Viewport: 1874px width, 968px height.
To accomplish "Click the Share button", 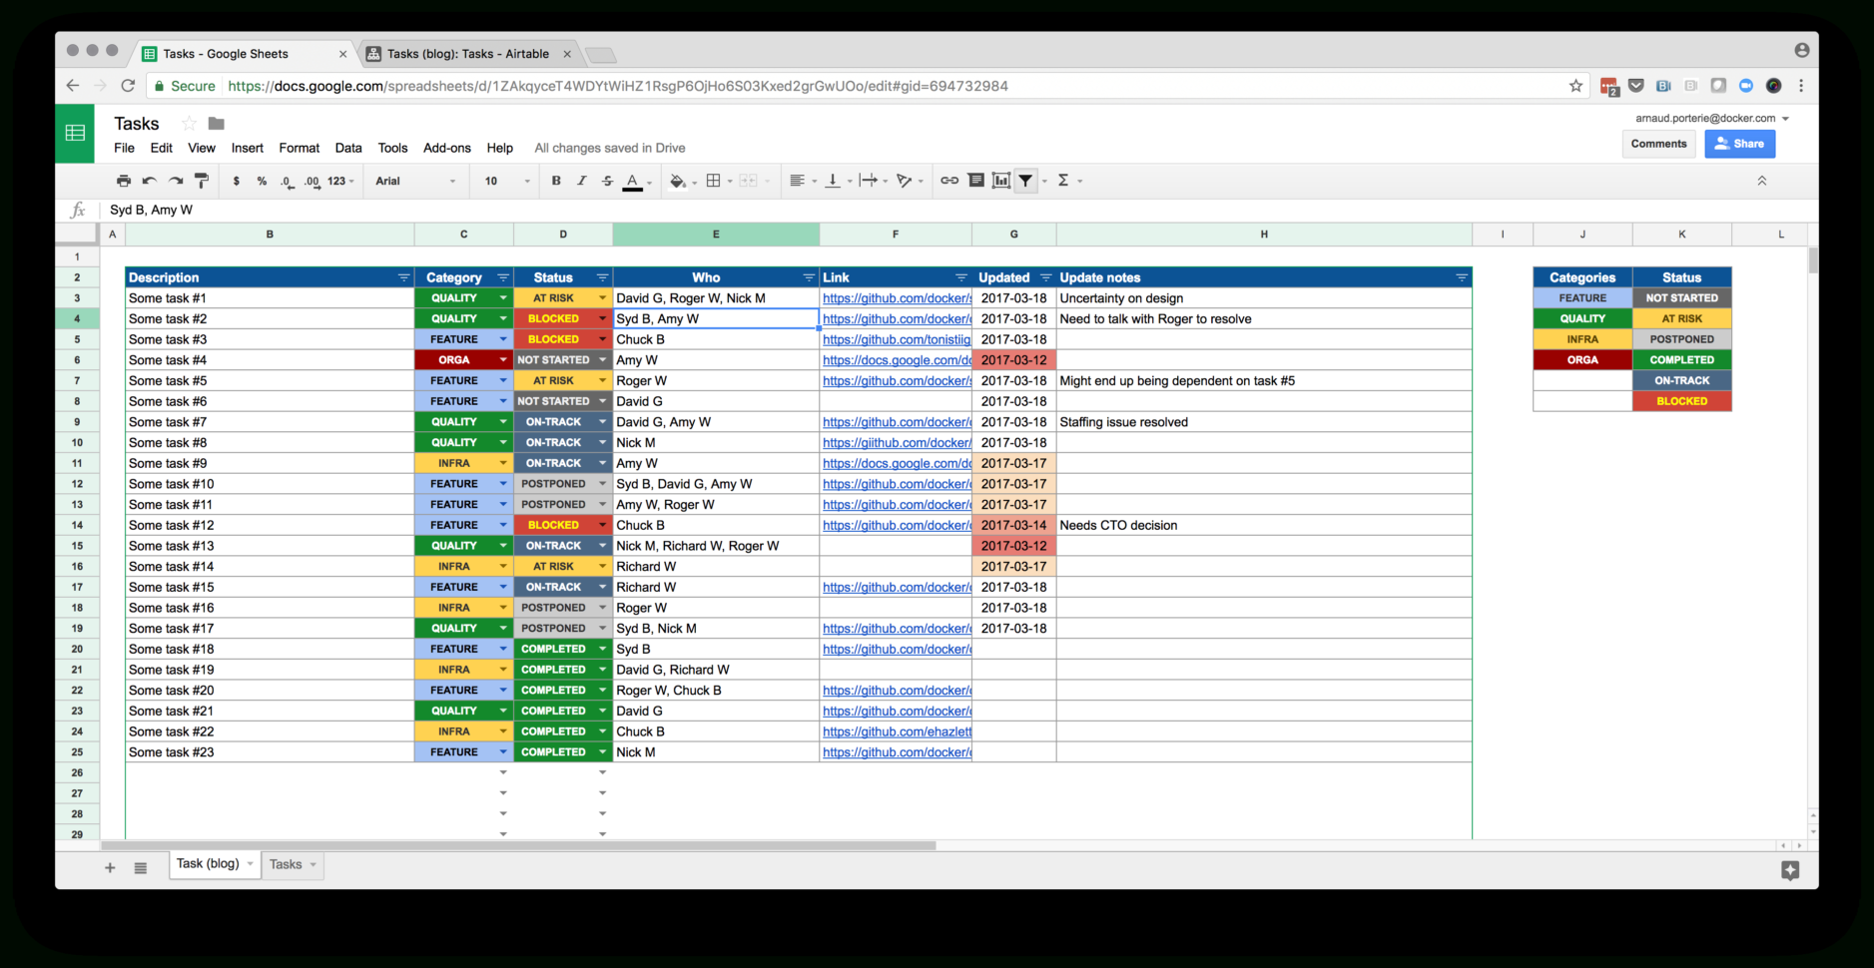I will coord(1739,143).
